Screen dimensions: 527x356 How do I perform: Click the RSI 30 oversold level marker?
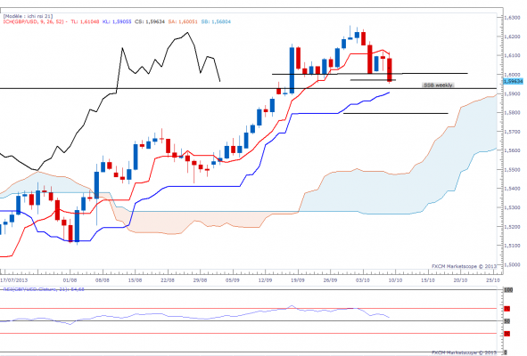coord(507,334)
